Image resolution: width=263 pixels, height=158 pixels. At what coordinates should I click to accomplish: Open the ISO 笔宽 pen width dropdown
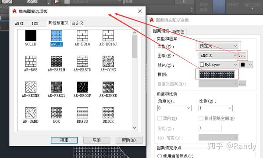point(218,137)
